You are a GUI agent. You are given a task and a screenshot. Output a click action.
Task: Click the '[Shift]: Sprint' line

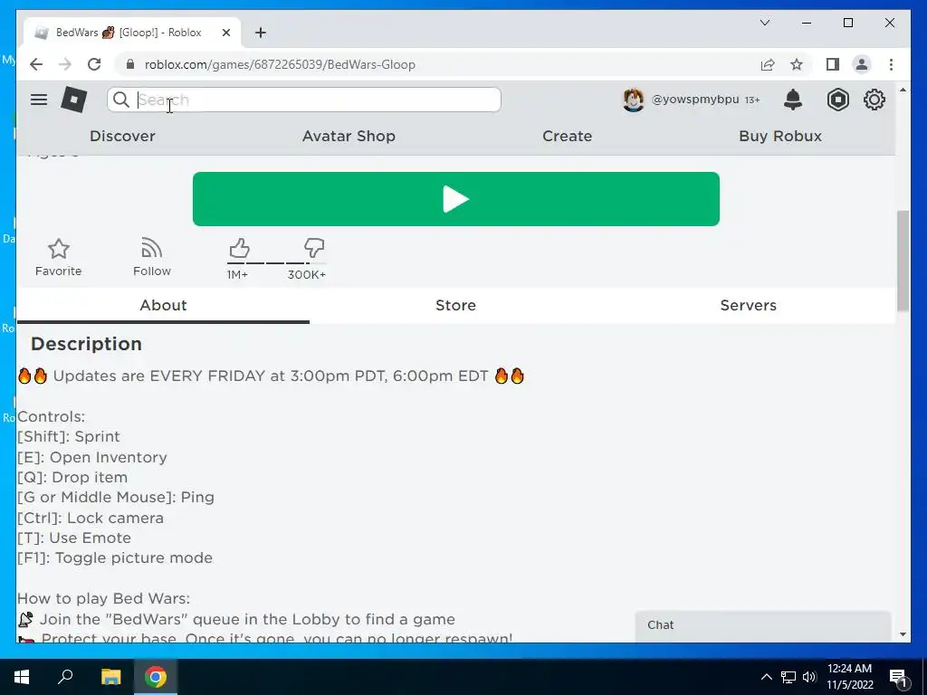point(69,437)
